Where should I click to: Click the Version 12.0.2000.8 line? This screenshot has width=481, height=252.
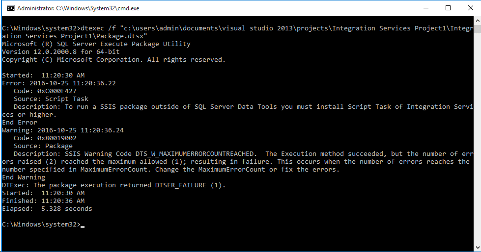pyautogui.click(x=61, y=52)
